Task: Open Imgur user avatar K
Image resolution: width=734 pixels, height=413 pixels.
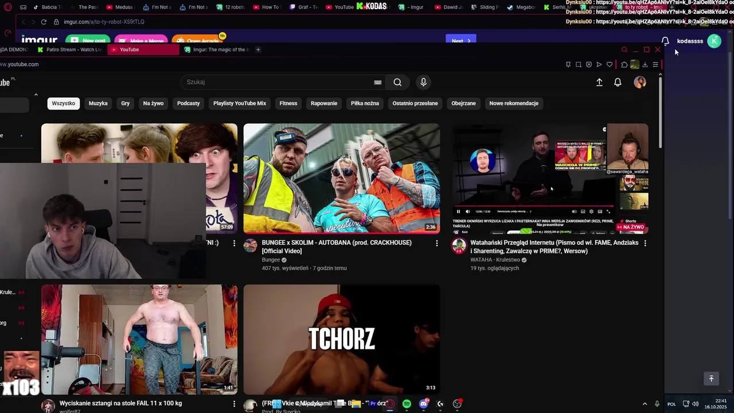Action: (x=714, y=41)
